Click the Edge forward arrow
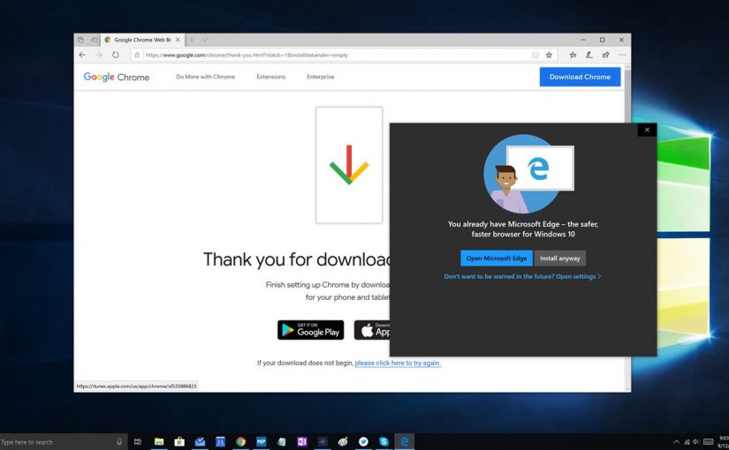Screen dimensions: 729x450 click(x=99, y=55)
